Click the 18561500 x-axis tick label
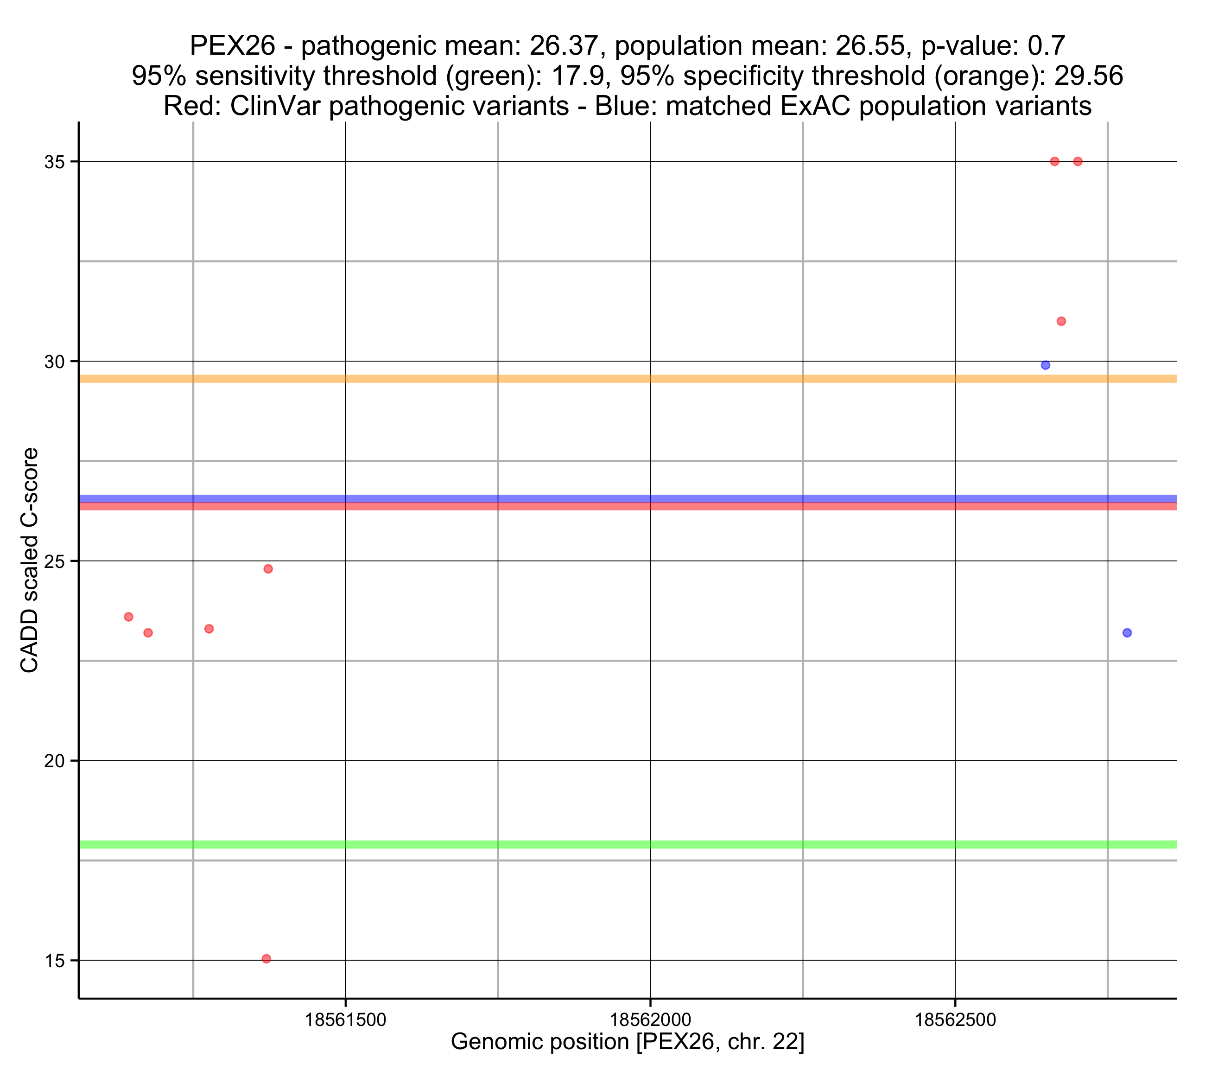 click(345, 1019)
